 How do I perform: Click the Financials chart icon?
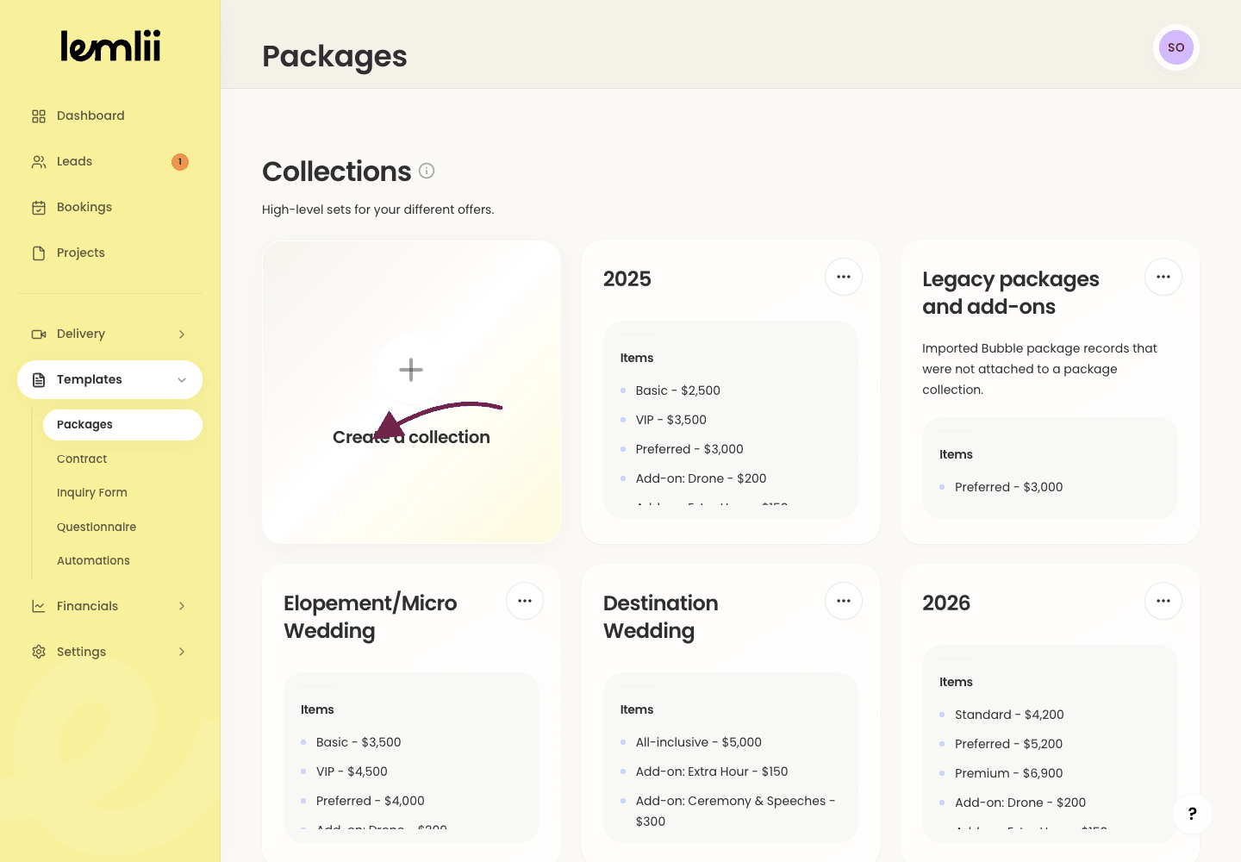tap(39, 607)
